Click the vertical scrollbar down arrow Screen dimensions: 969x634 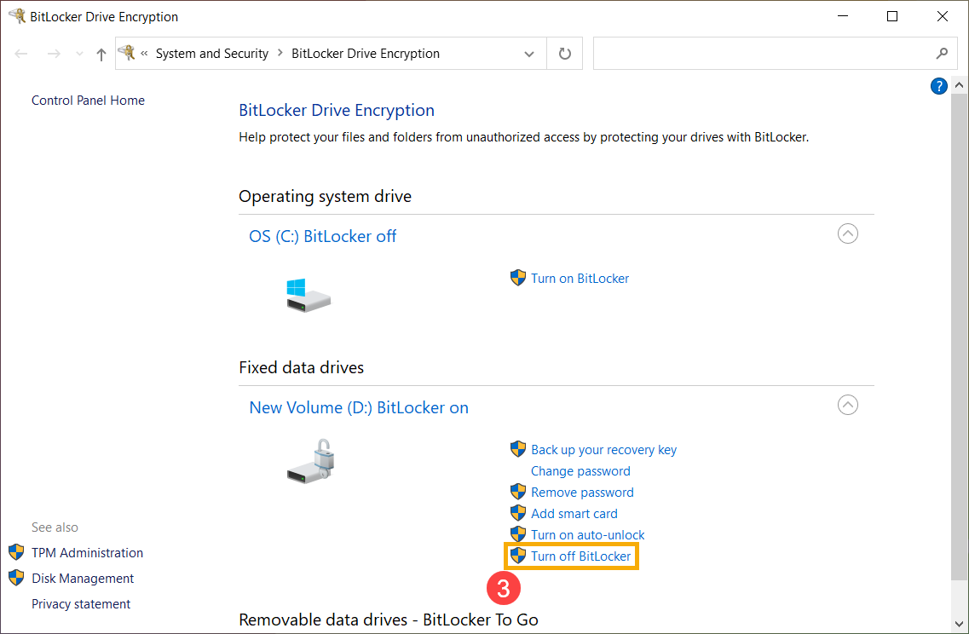tap(959, 624)
